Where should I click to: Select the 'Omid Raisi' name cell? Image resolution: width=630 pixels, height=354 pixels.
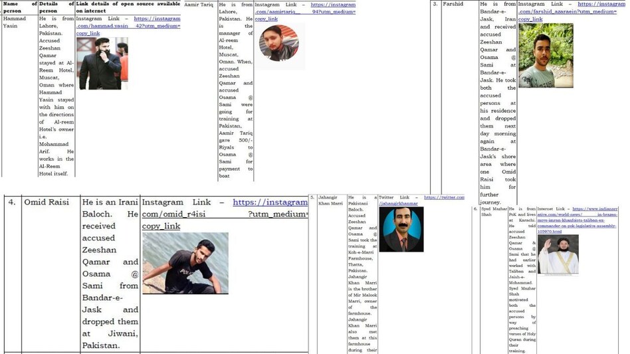coord(47,203)
